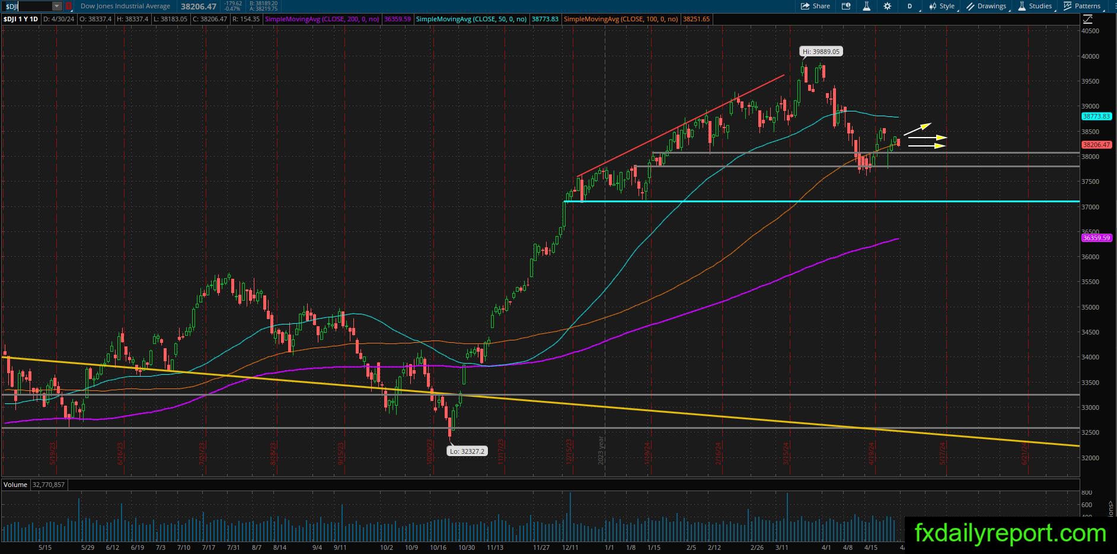Screen dimensions: 1117x554
Task: Click the 38773.83 SMA 50 axis label
Action: 1096,116
